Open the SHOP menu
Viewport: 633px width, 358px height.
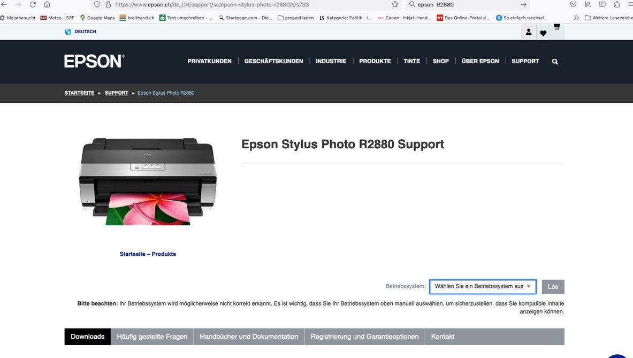click(440, 62)
